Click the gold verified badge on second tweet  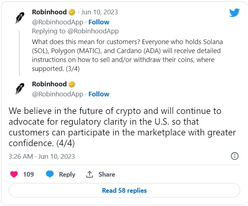point(72,84)
